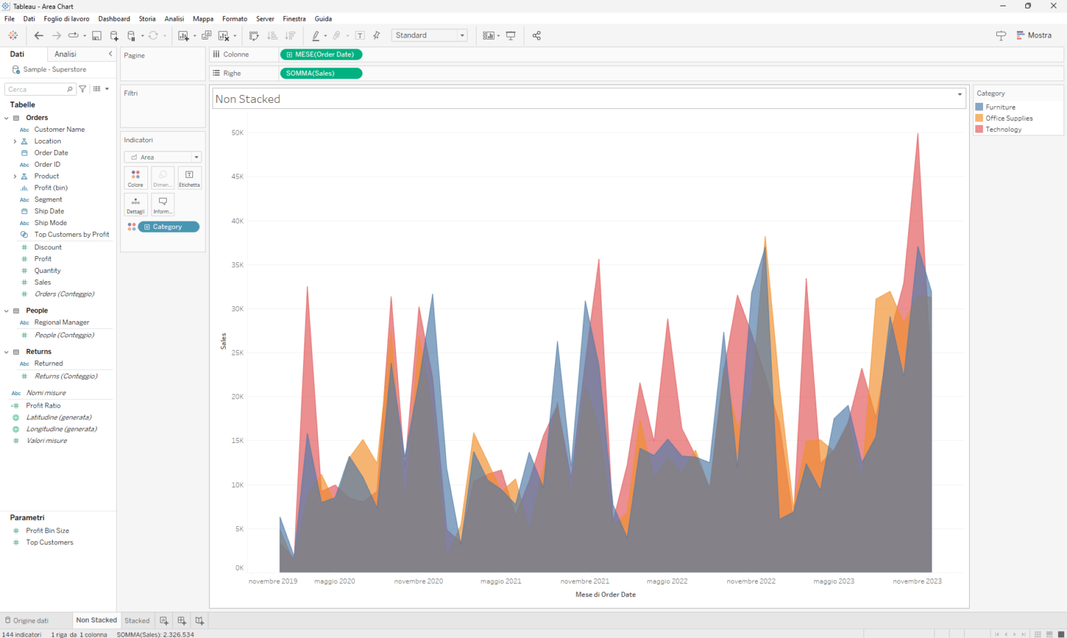Collapse the data side pane arrow
This screenshot has height=638, width=1067.
point(110,54)
